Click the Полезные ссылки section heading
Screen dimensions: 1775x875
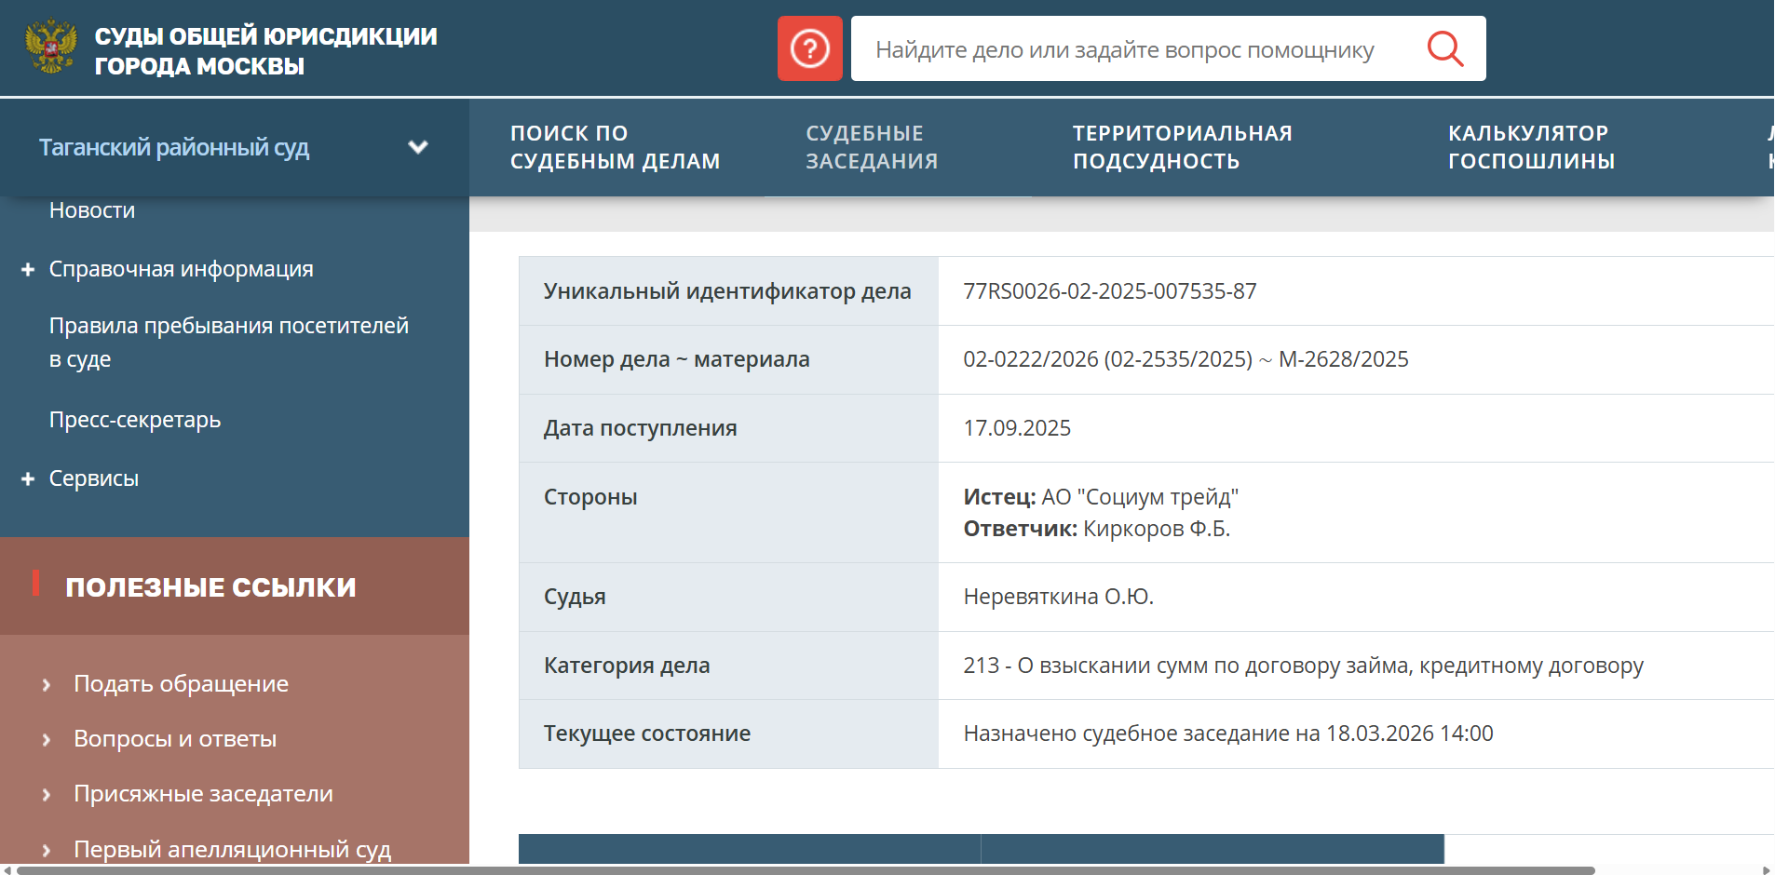pos(211,587)
